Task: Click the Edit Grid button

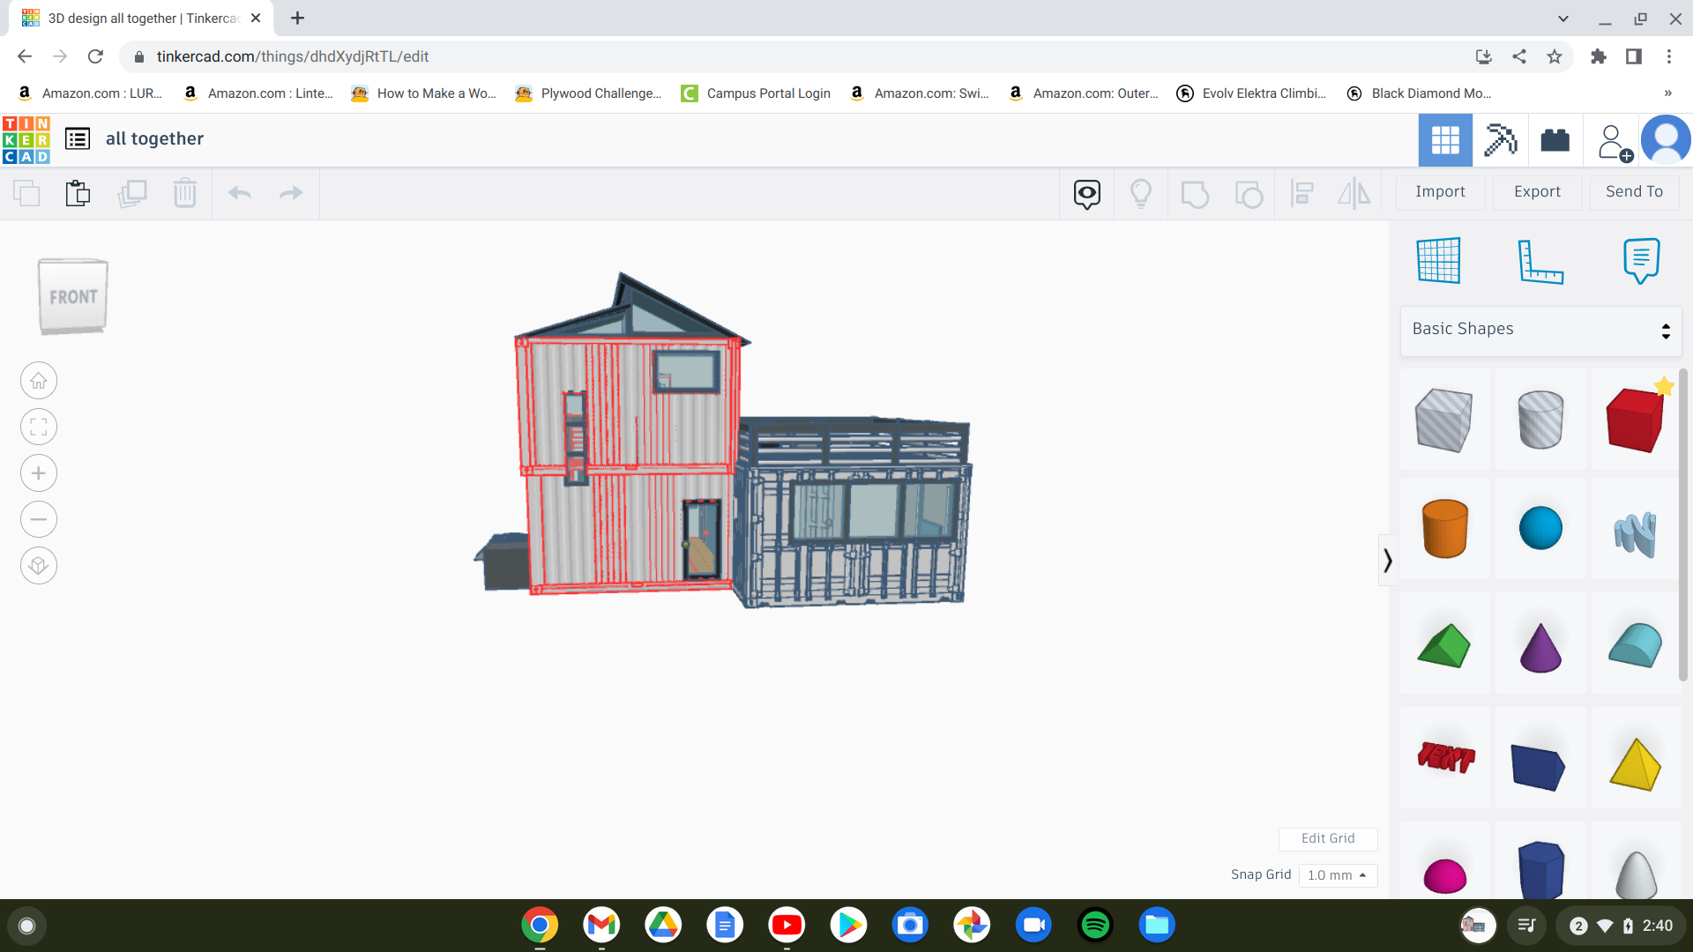Action: click(x=1328, y=838)
